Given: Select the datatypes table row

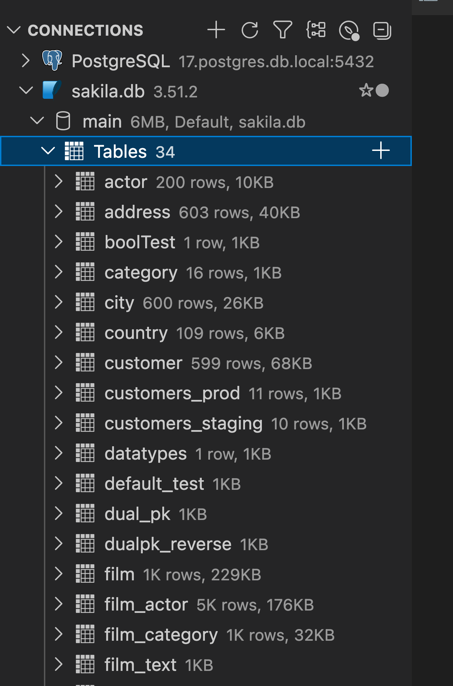Looking at the screenshot, I should tap(146, 453).
